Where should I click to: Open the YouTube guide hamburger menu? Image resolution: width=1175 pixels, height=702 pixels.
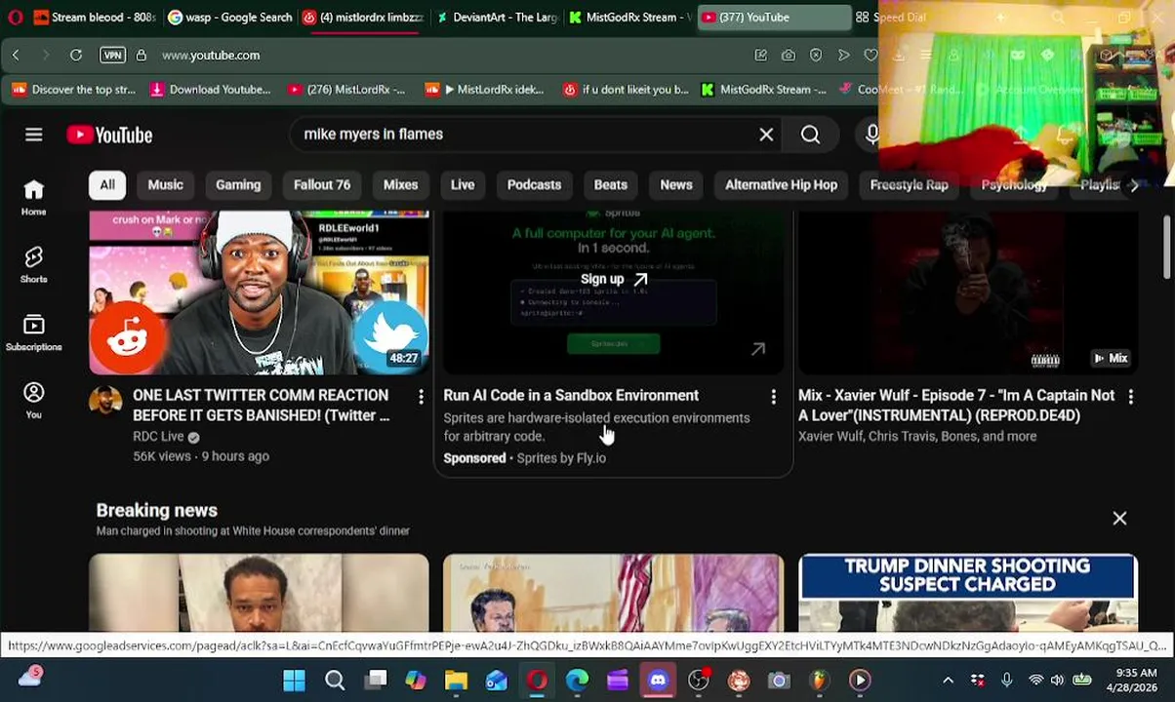34,135
